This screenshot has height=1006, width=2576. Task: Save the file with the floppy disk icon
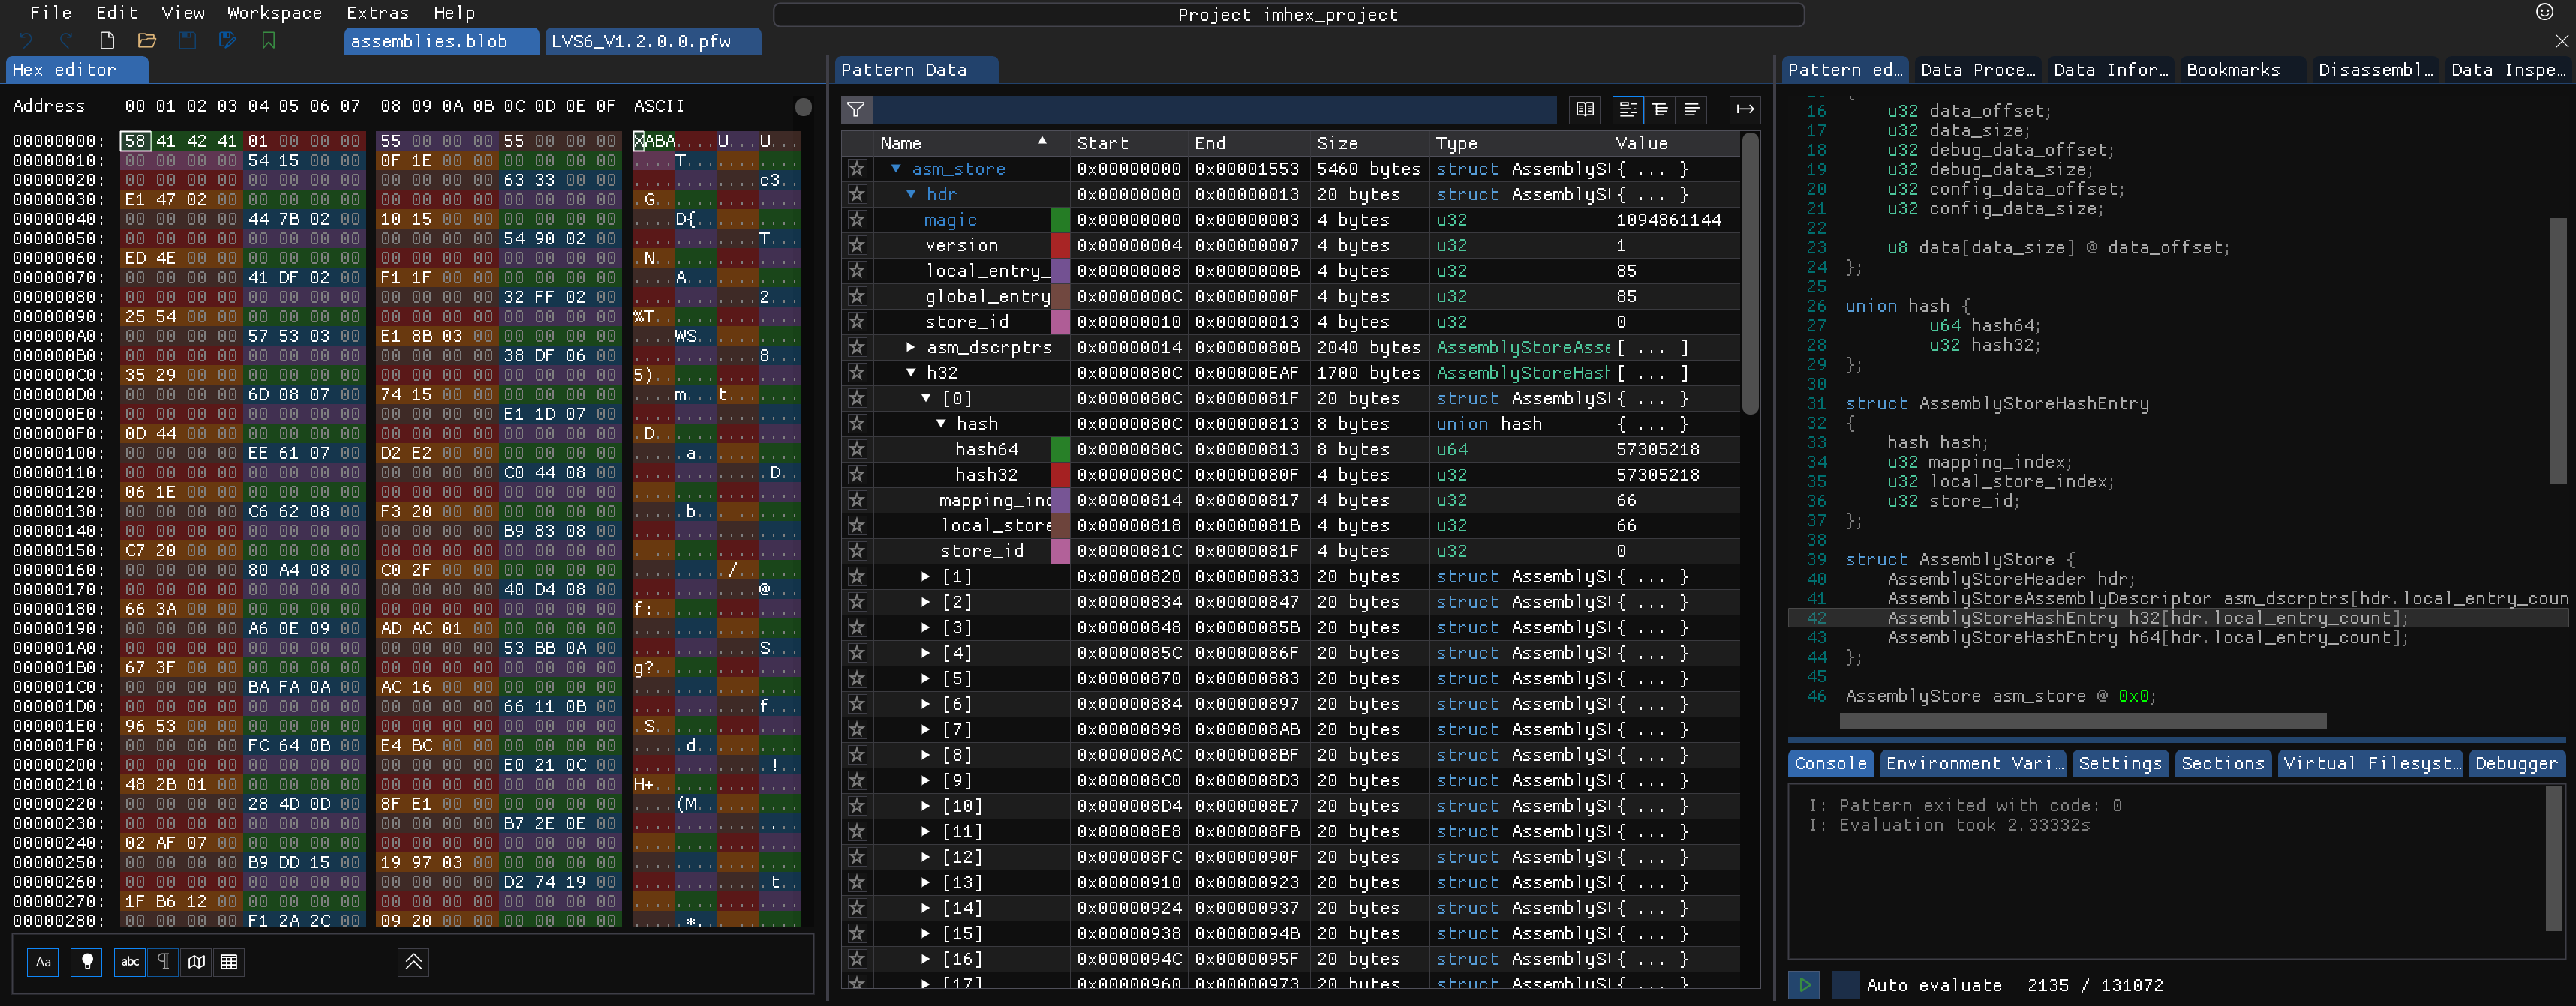point(187,41)
